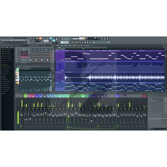Select the piano roll draw pencil tool

coord(23,67)
